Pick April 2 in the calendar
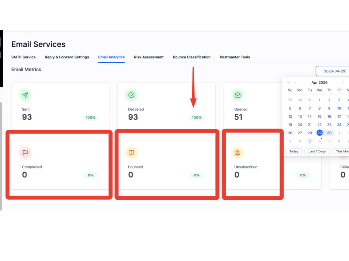 (329, 100)
